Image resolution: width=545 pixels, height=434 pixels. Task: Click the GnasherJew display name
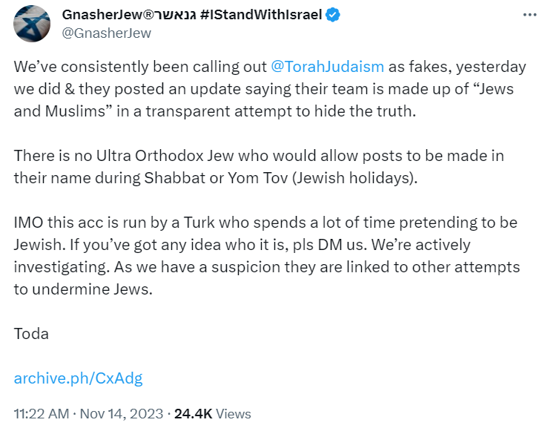(102, 15)
